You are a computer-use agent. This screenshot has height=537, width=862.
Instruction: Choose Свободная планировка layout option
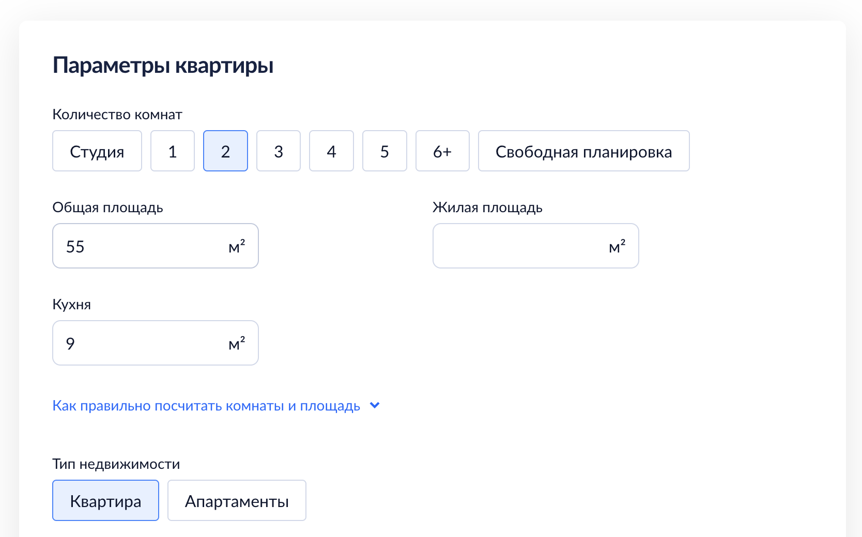(x=583, y=151)
